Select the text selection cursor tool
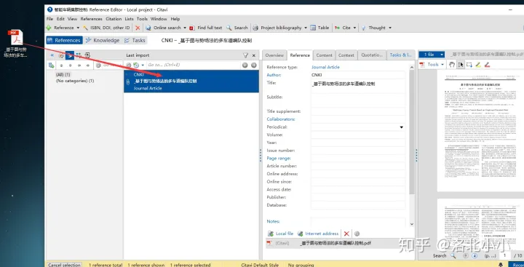Viewport: 524px width, 267px height. pyautogui.click(x=461, y=65)
